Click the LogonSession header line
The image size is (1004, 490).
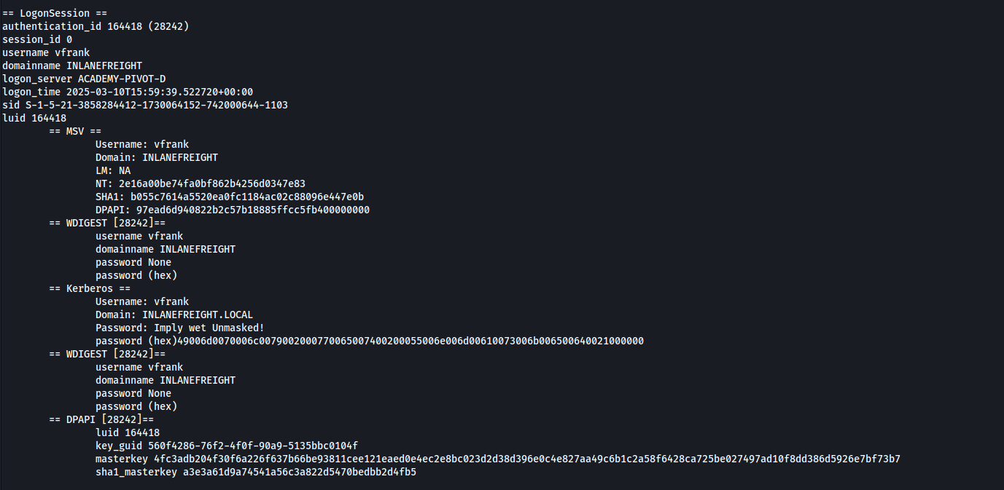[46, 13]
